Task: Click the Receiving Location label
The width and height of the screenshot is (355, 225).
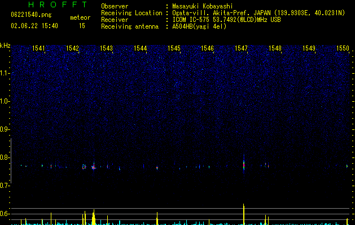Action: coord(132,13)
